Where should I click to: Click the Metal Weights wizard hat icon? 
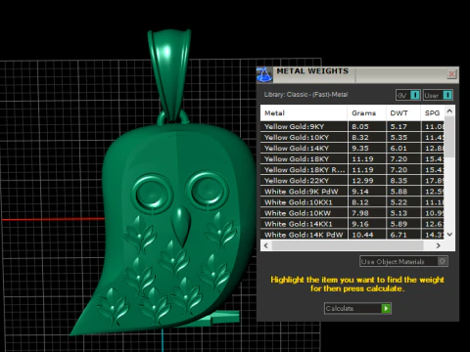pyautogui.click(x=264, y=75)
